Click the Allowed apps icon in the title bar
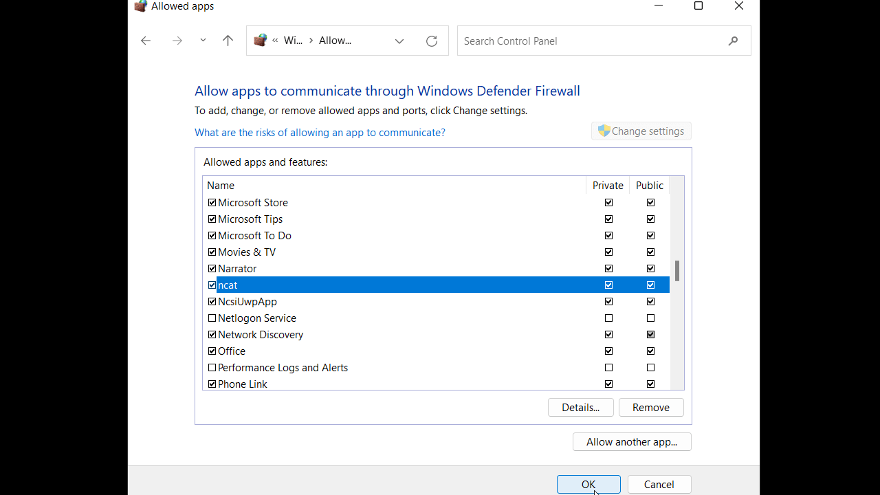This screenshot has height=495, width=880. pyautogui.click(x=140, y=6)
